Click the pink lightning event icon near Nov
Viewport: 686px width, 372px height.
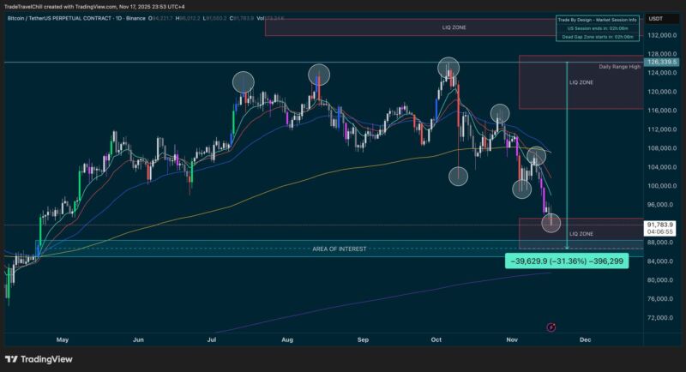point(551,327)
